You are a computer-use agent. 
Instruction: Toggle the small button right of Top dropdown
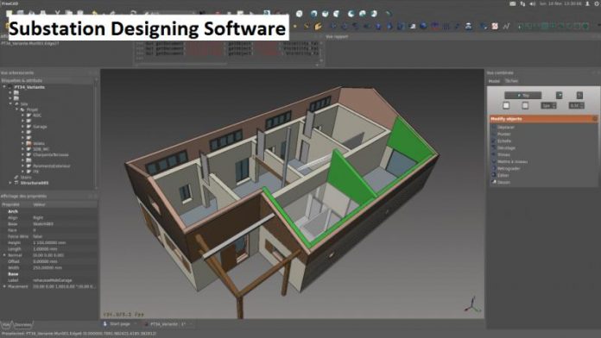pos(560,95)
